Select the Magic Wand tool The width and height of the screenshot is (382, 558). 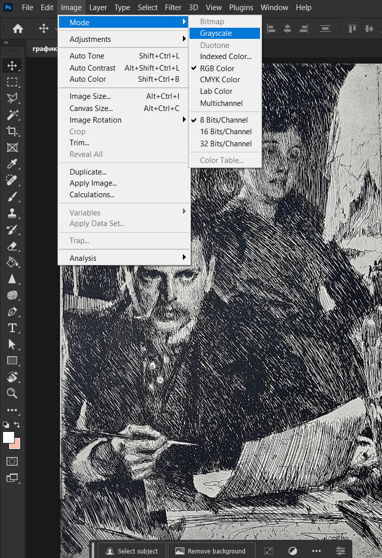click(x=12, y=115)
